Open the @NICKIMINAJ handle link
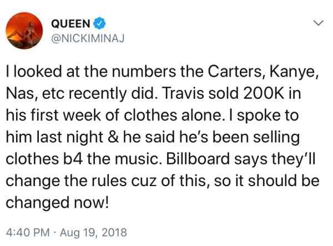Screen dimensions: 333x246 click(88, 38)
